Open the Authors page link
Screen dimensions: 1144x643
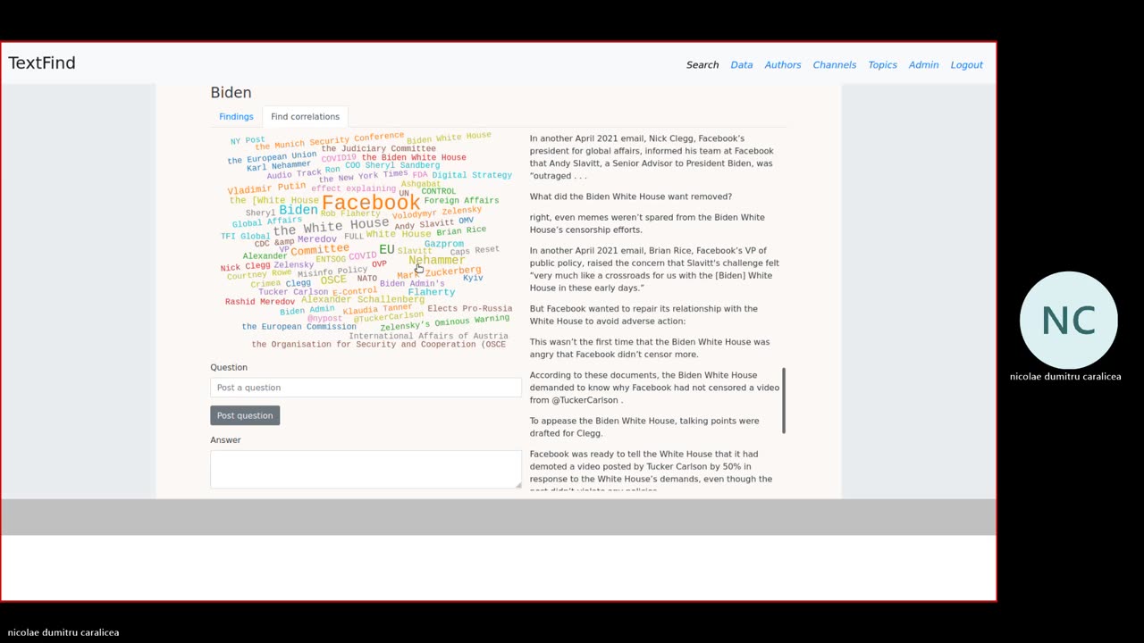(783, 64)
